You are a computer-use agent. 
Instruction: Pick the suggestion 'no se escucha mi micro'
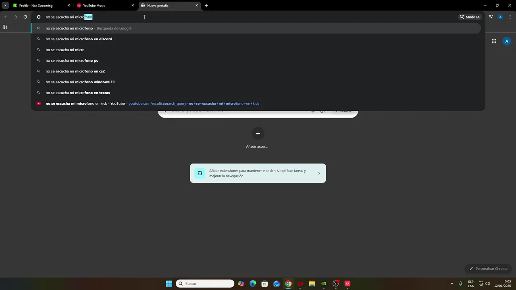(256, 50)
